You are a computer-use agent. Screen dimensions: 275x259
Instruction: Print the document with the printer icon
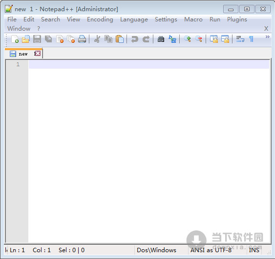tap(82, 39)
